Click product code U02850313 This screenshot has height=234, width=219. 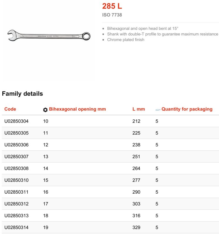(x=16, y=216)
